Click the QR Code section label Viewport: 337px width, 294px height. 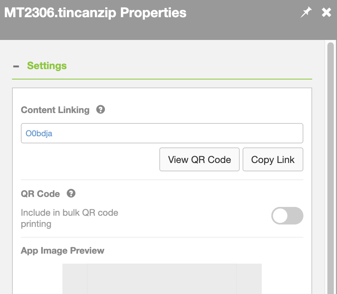(40, 194)
